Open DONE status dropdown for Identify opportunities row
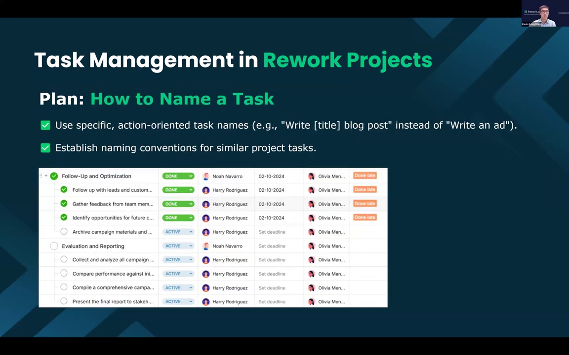 (178, 218)
